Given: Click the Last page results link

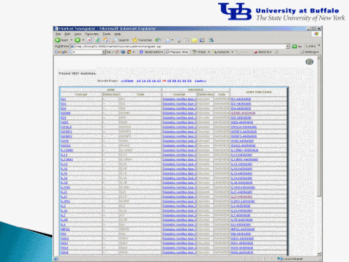Looking at the screenshot, I should [200, 81].
